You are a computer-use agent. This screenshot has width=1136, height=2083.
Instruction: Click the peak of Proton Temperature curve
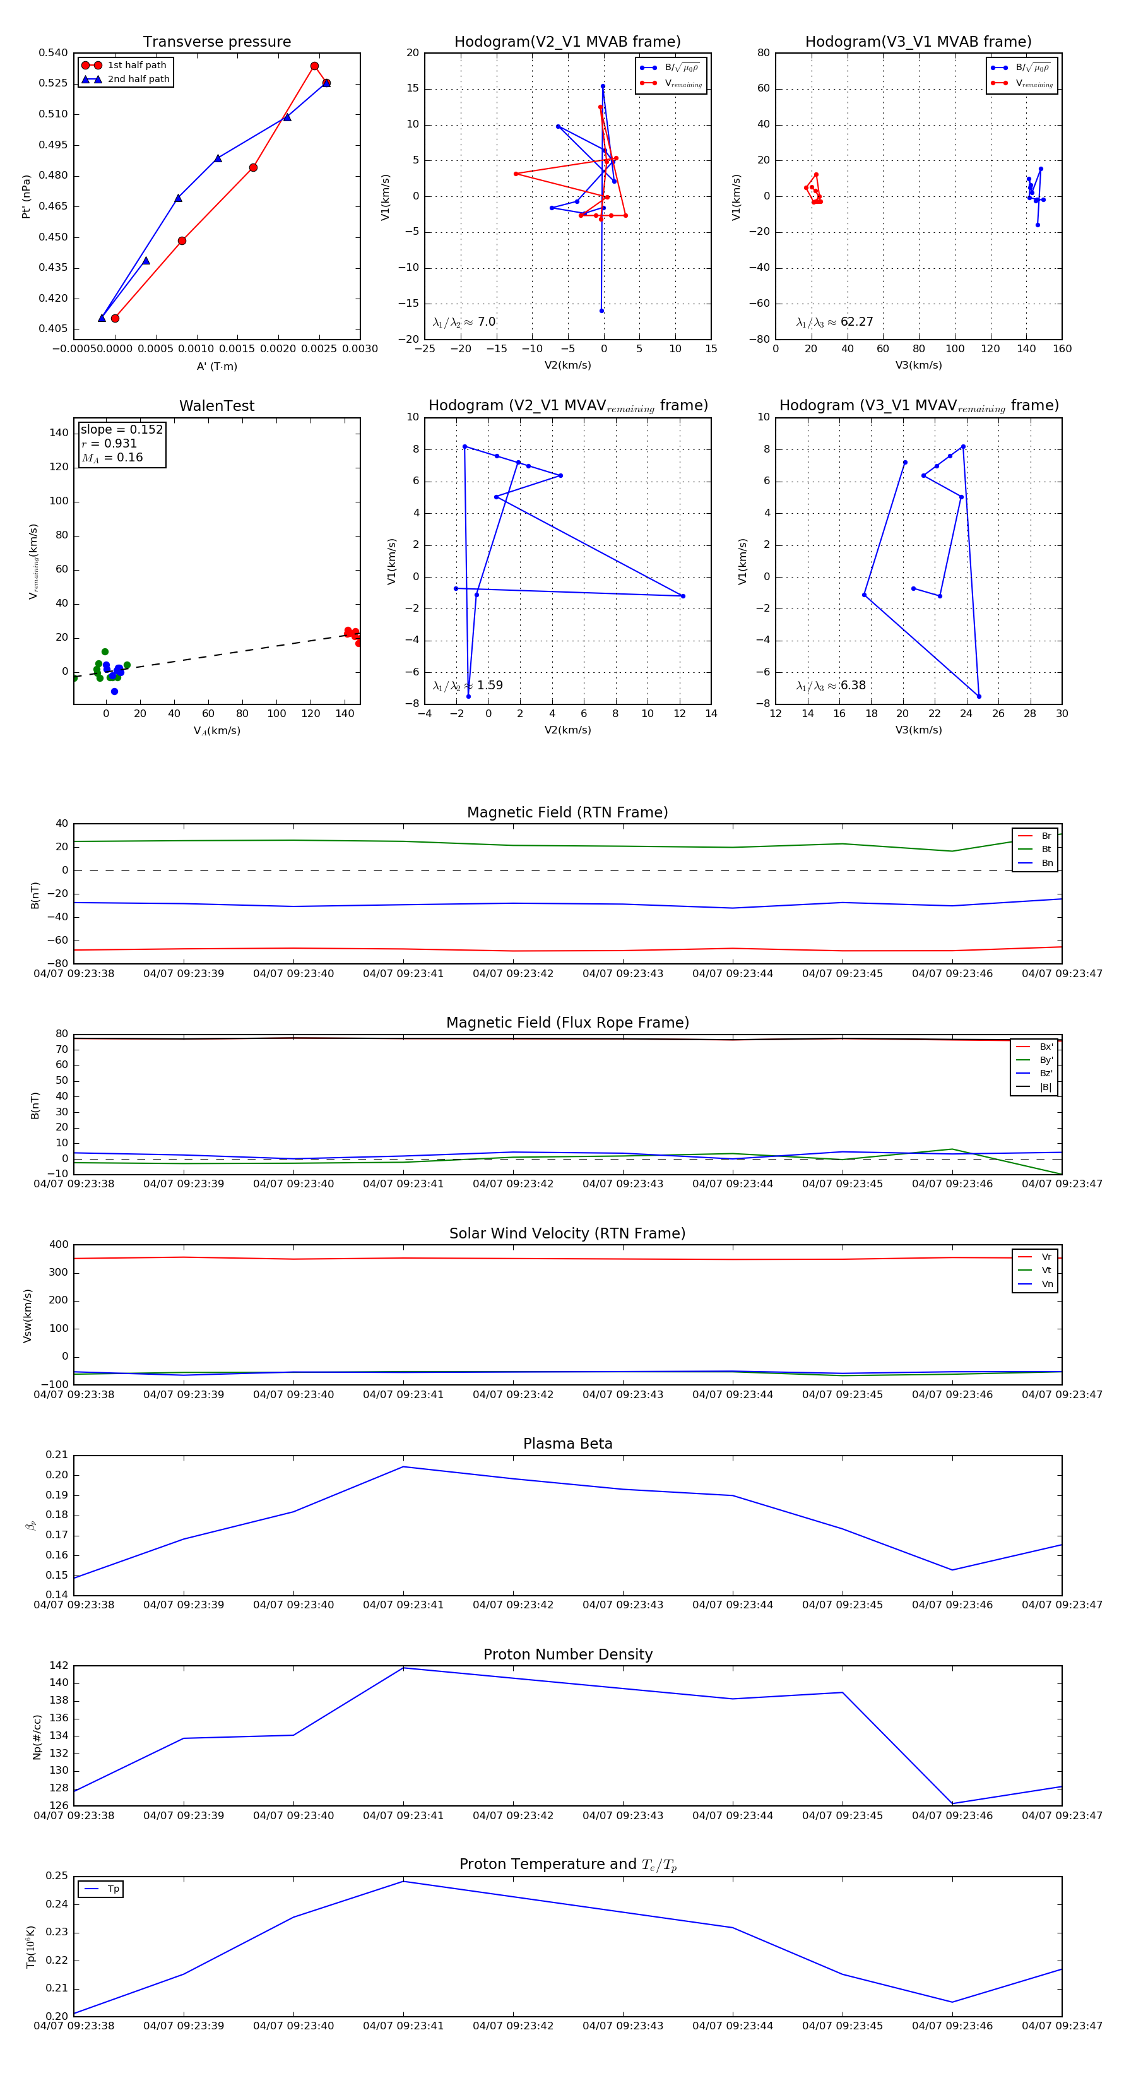[403, 1881]
